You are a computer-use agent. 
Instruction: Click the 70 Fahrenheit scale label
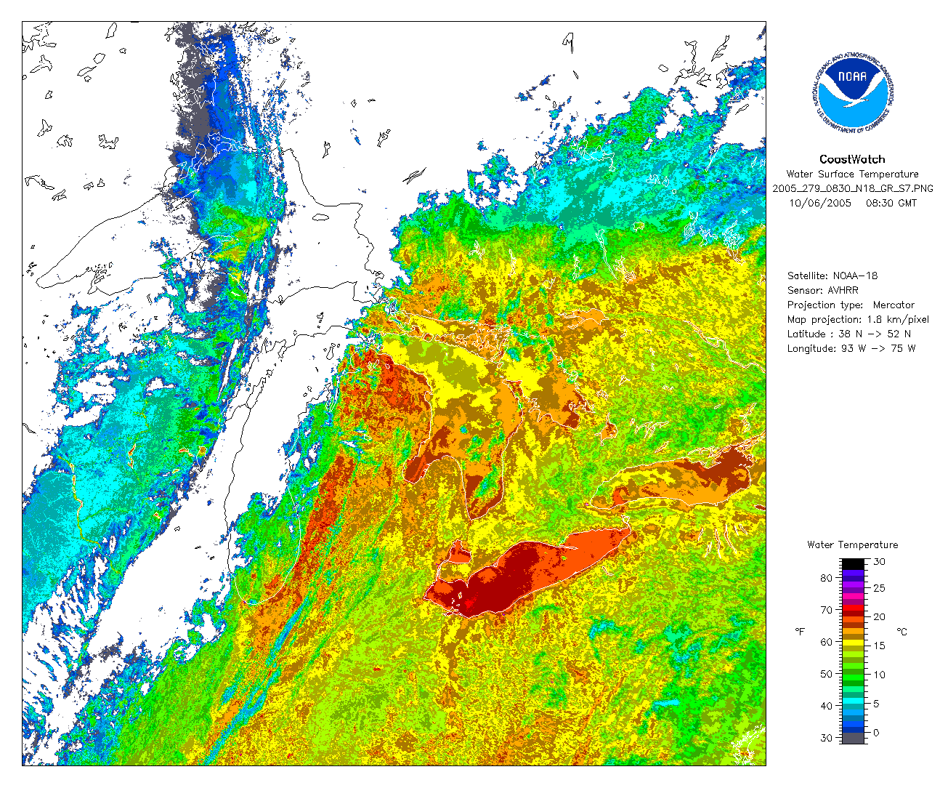click(827, 610)
